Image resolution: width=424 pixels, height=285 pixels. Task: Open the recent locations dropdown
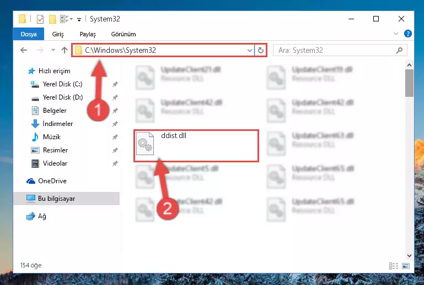pyautogui.click(x=53, y=50)
